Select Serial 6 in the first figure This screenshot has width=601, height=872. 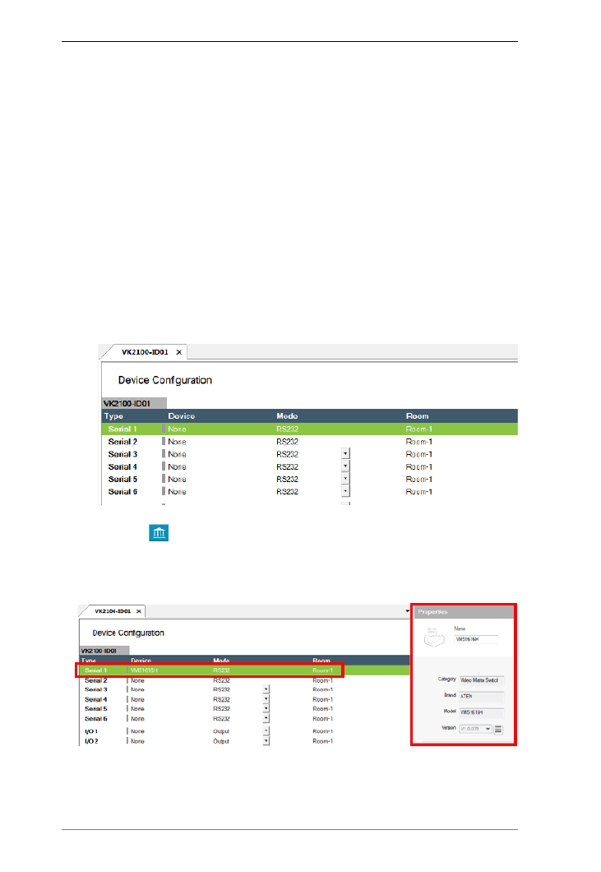(123, 492)
